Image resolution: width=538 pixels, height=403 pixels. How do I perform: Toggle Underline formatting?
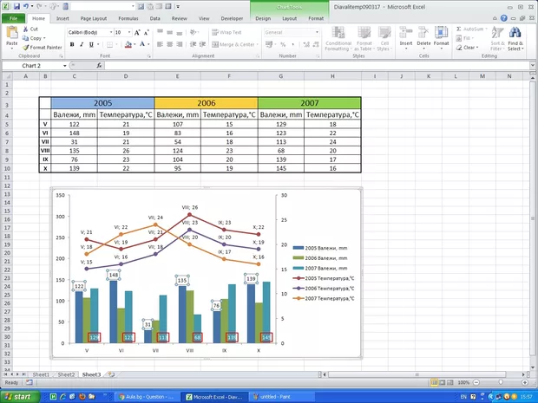click(x=91, y=44)
